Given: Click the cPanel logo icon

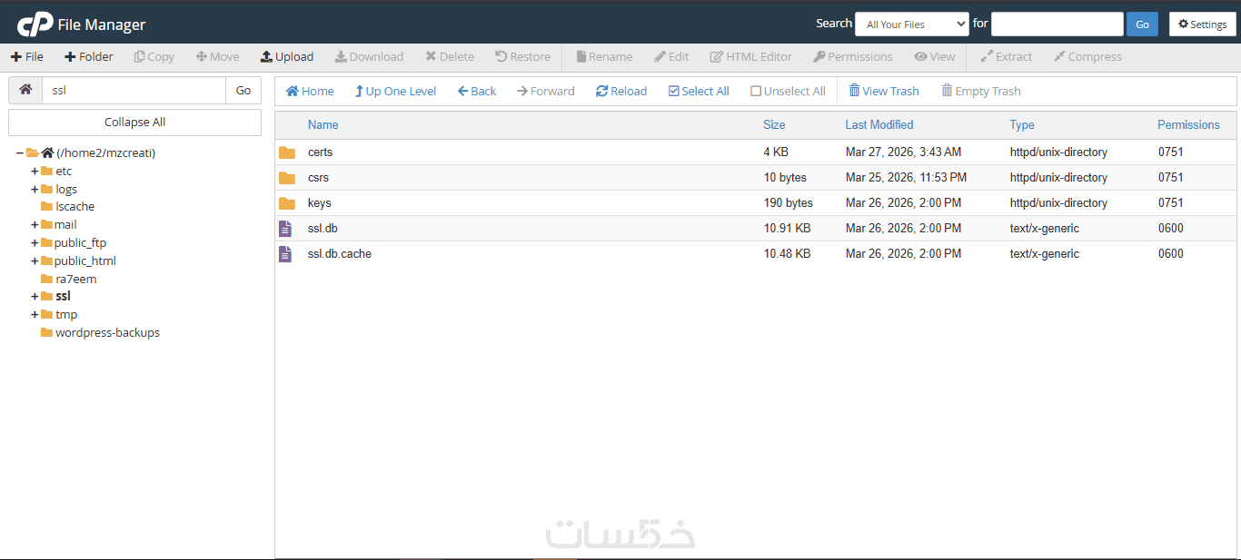Looking at the screenshot, I should pos(35,25).
